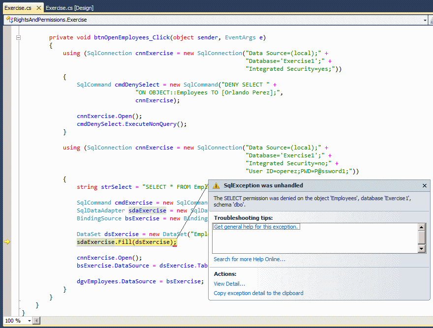Click the "DENY SELECT " string literal
This screenshot has height=328, width=433.
pyautogui.click(x=246, y=85)
